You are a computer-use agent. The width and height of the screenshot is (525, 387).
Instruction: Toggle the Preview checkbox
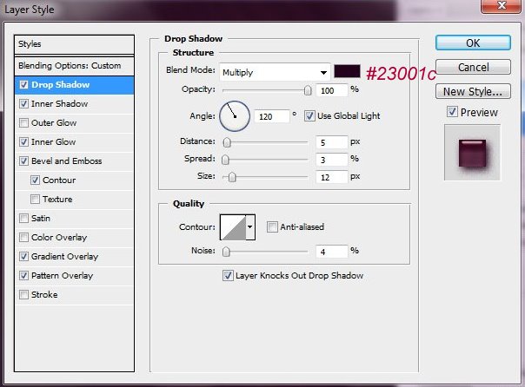point(452,112)
